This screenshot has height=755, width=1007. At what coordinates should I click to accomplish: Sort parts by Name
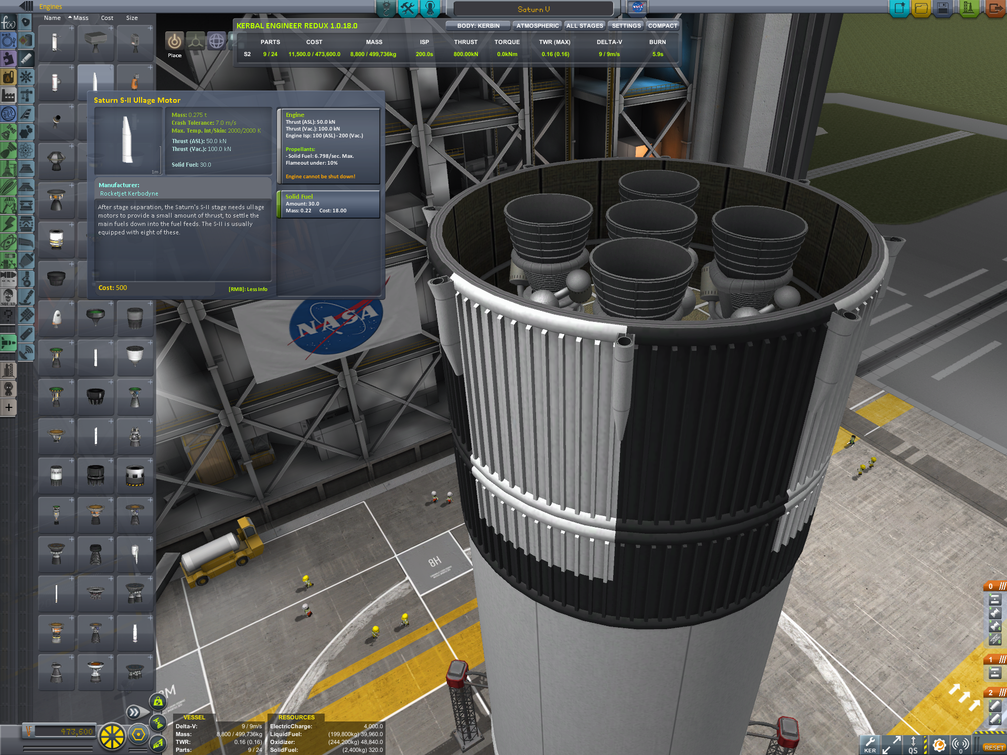click(52, 18)
